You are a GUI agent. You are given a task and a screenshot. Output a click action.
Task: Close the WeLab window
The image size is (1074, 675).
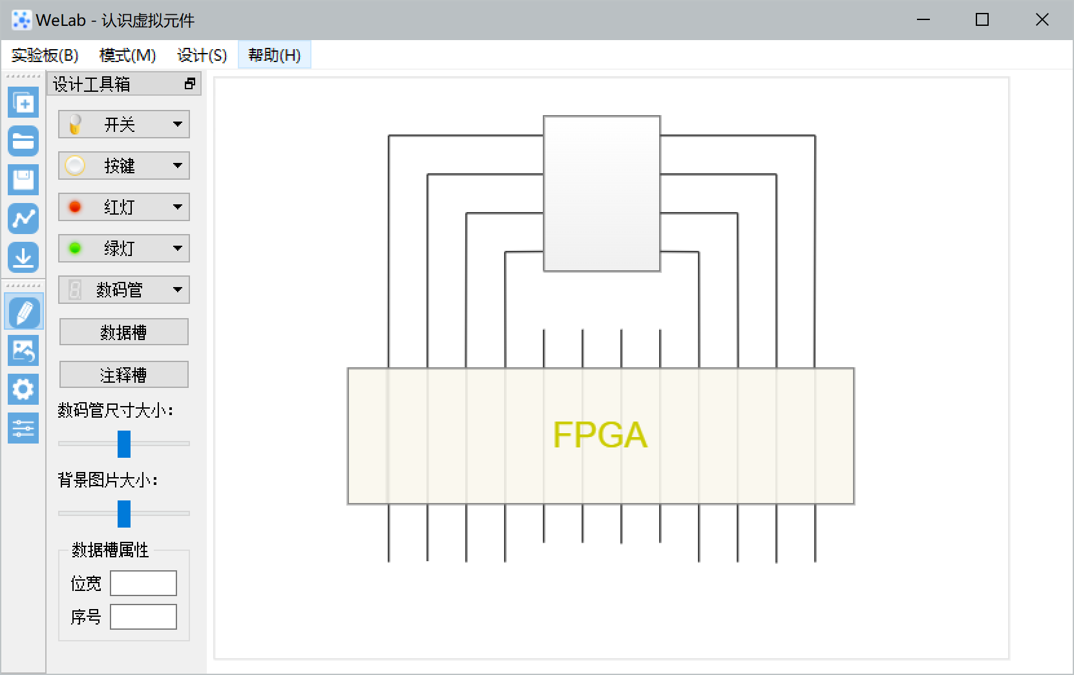click(1042, 20)
